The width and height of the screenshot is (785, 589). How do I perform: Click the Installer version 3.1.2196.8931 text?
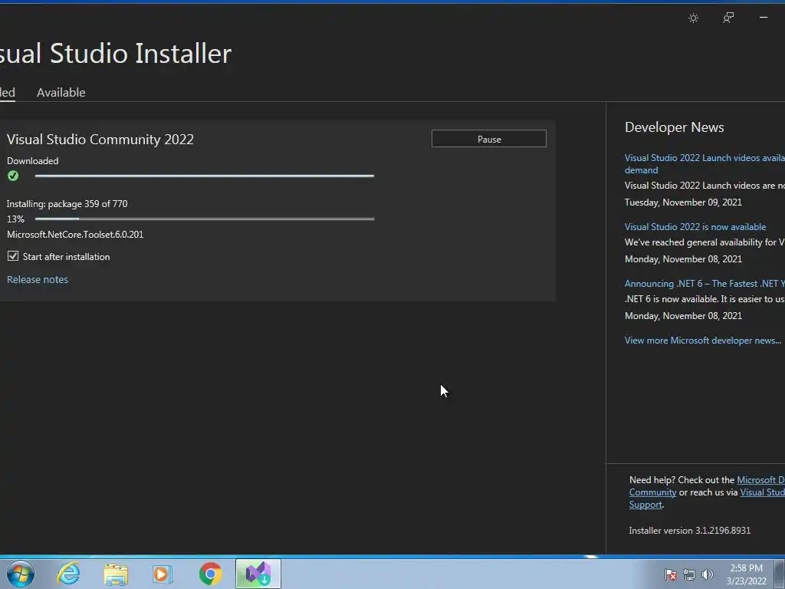[x=689, y=531]
